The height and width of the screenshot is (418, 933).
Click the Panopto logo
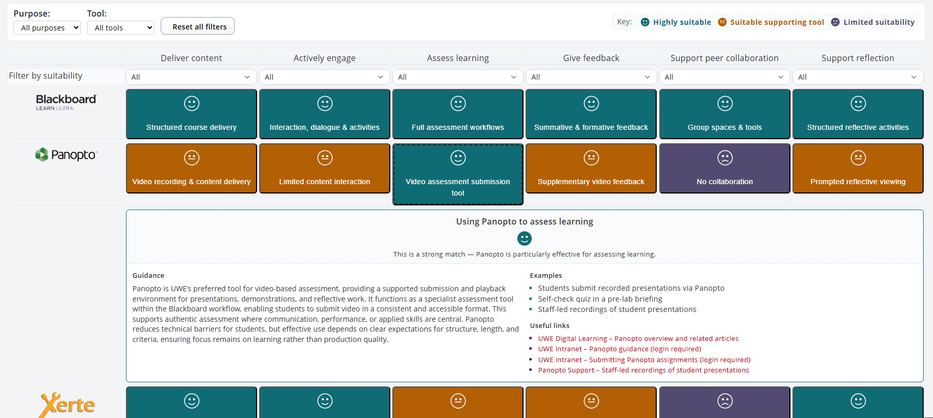click(66, 155)
